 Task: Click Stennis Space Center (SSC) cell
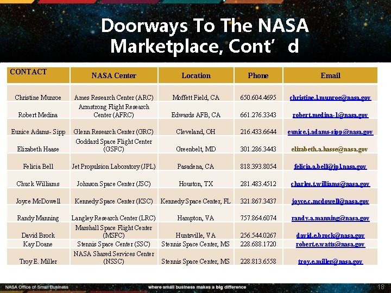113,244
